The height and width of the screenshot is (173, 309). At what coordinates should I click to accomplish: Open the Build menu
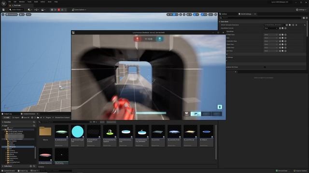click(36, 2)
